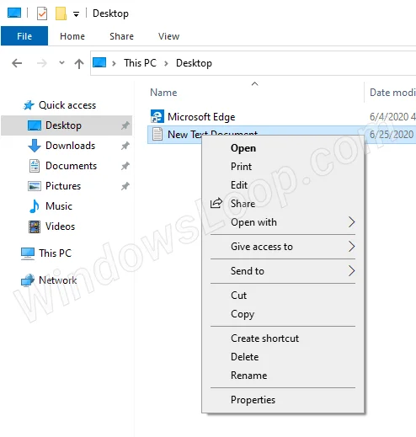Click the New Folder icon in quick toolbar

[61, 13]
